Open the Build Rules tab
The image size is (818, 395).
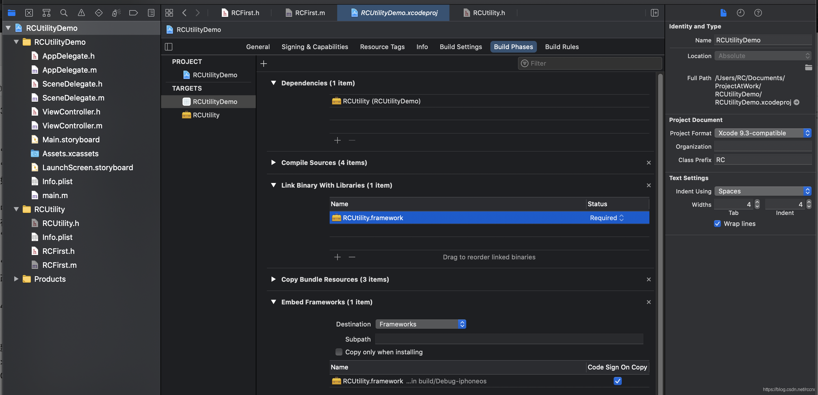click(x=562, y=47)
